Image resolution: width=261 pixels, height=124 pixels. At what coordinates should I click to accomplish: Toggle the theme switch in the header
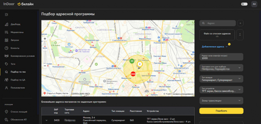click(x=244, y=4)
